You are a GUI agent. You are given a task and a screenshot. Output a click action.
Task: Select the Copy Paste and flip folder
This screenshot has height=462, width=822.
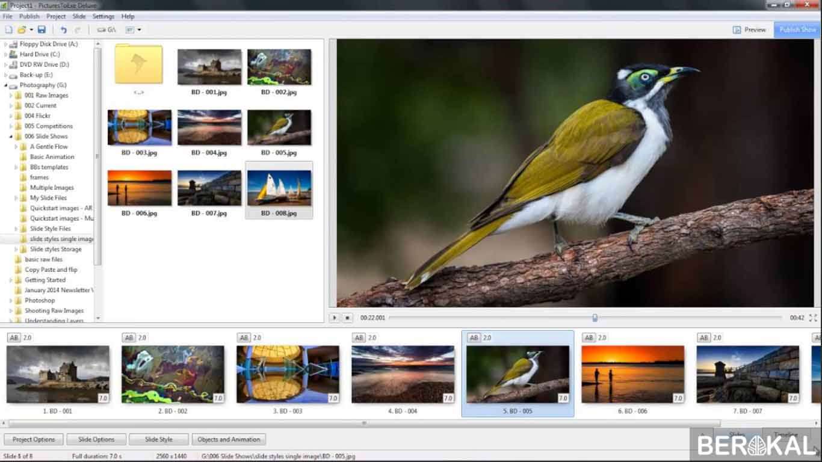tap(51, 269)
